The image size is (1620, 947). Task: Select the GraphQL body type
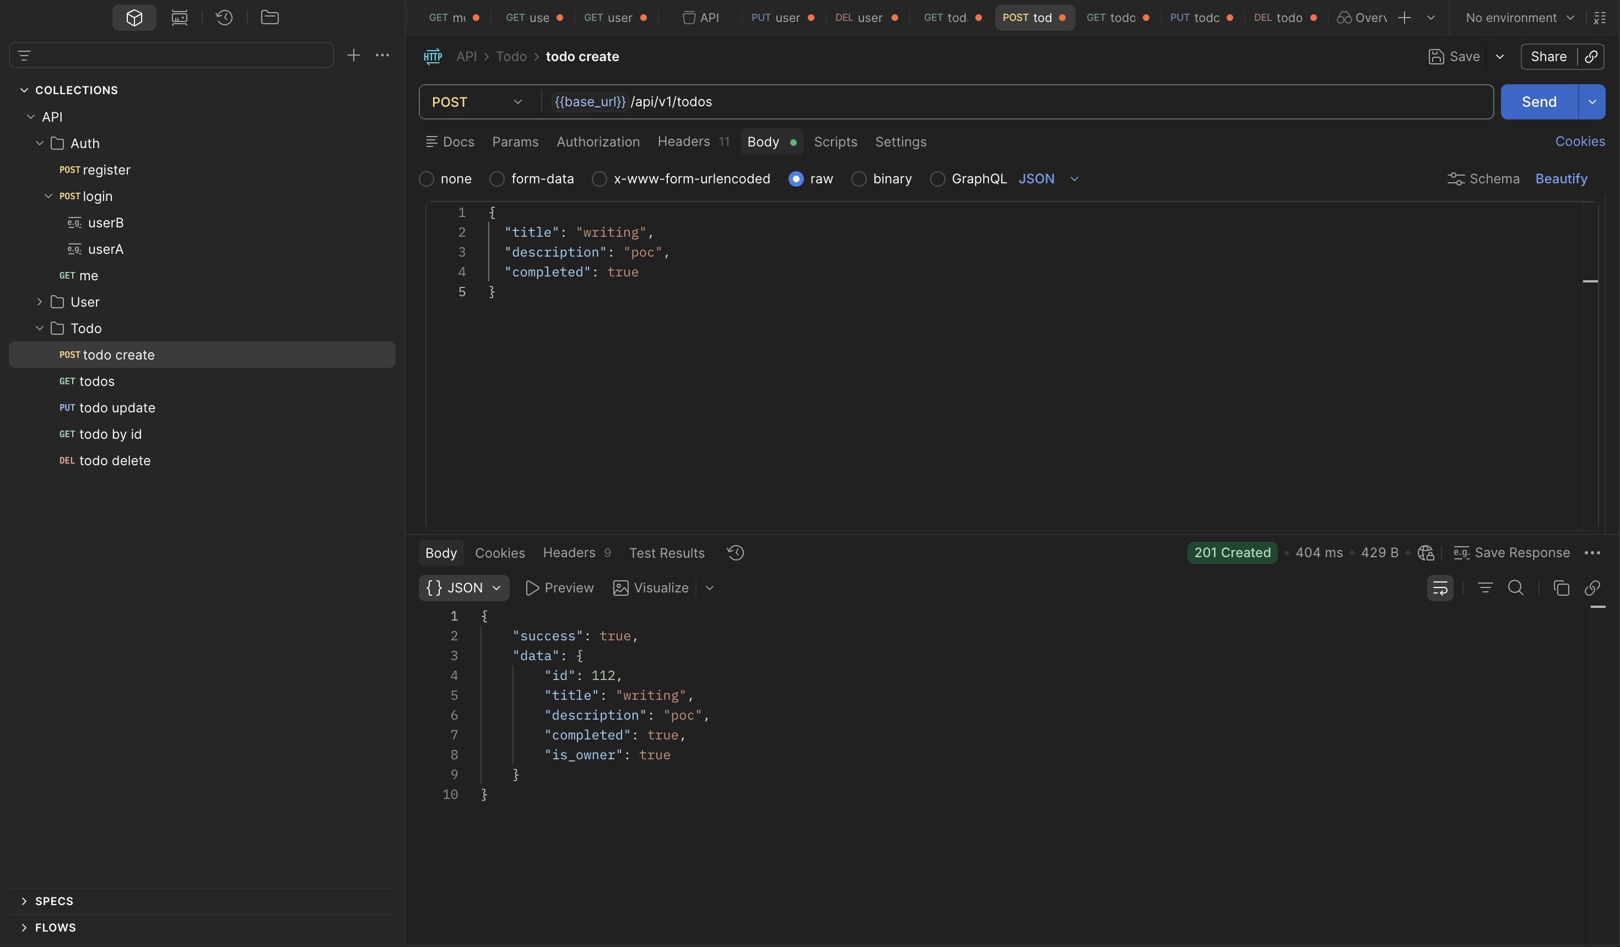point(937,178)
